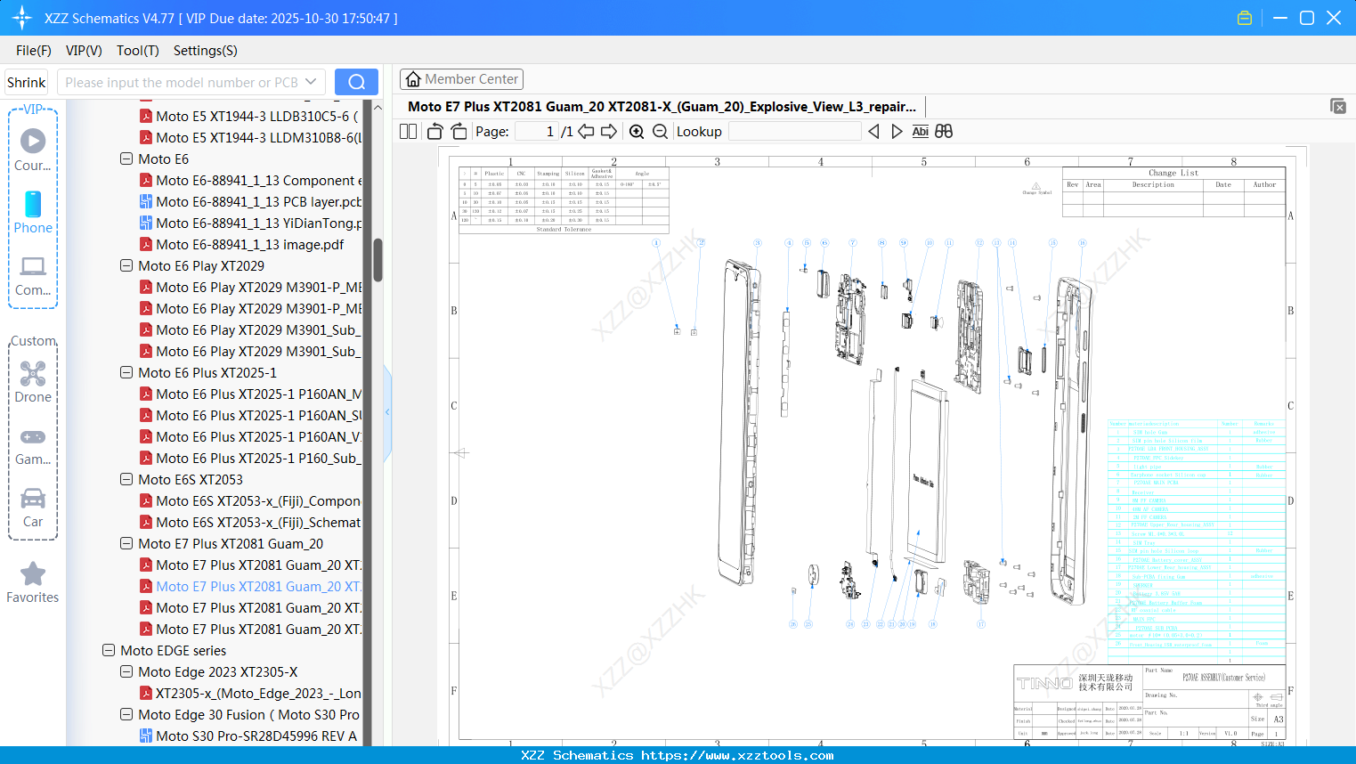Viewport: 1356px width, 764px height.
Task: Click the binoculars search icon
Action: [944, 132]
